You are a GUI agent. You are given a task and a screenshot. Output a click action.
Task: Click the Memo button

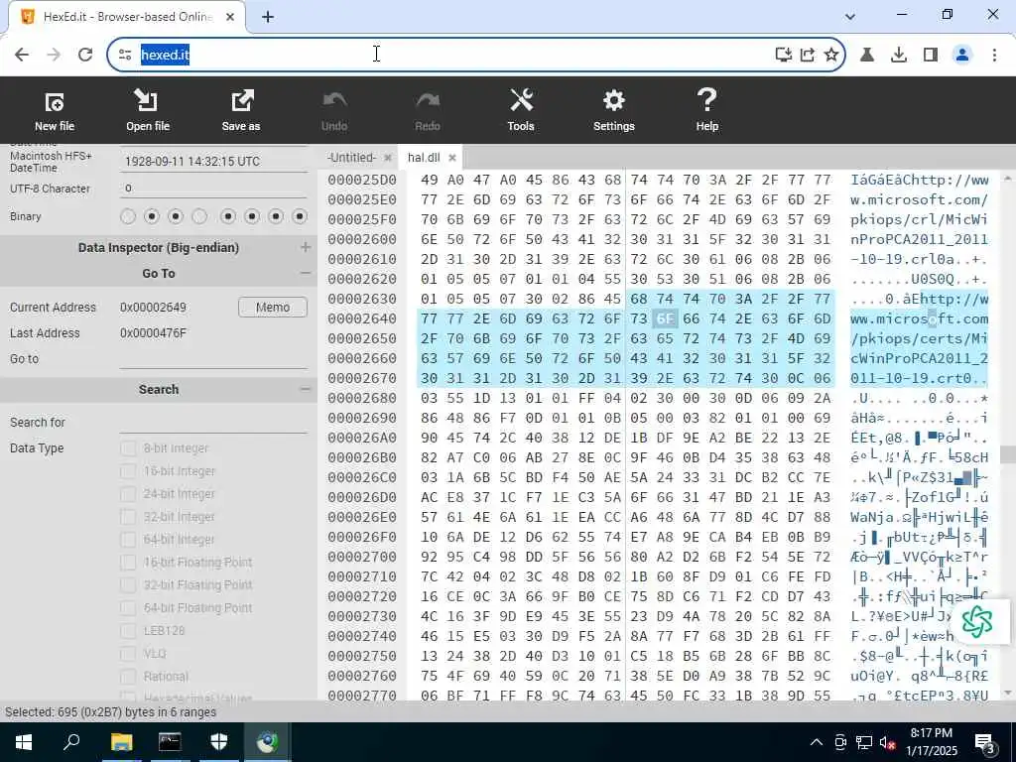tap(273, 308)
